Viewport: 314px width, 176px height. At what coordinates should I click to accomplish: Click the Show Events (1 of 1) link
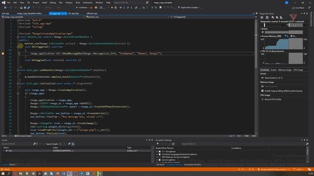[x=273, y=78]
